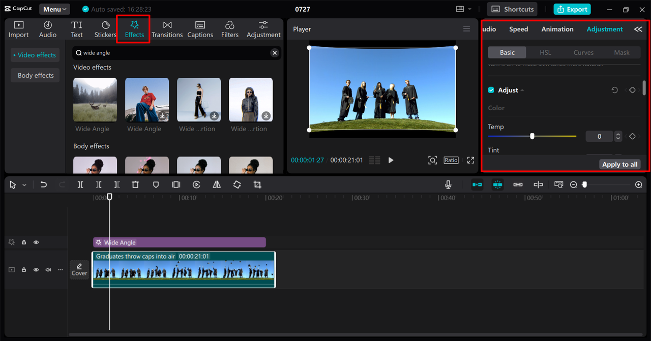Switch to the Animation tab
Image resolution: width=651 pixels, height=341 pixels.
click(x=557, y=29)
